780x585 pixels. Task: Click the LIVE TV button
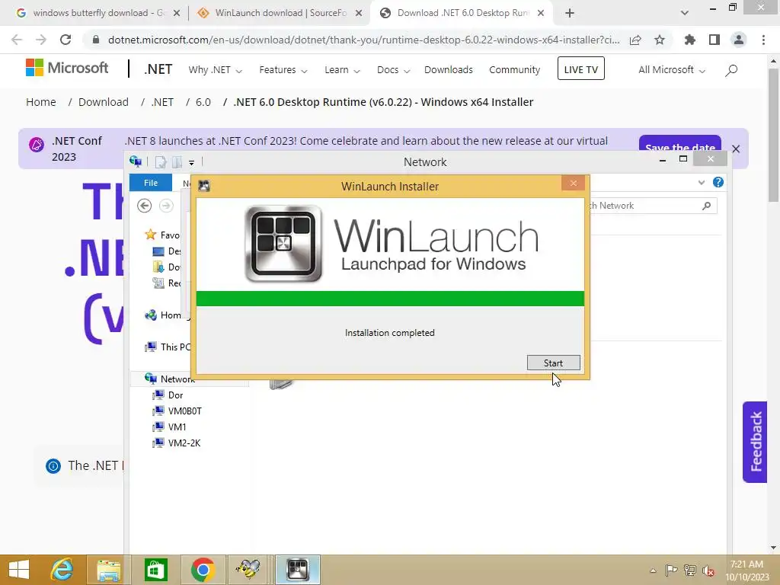tap(581, 69)
